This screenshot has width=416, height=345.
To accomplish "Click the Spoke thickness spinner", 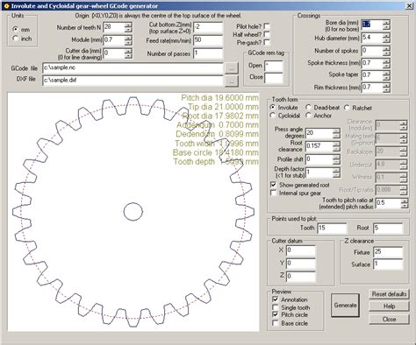I will [386, 63].
